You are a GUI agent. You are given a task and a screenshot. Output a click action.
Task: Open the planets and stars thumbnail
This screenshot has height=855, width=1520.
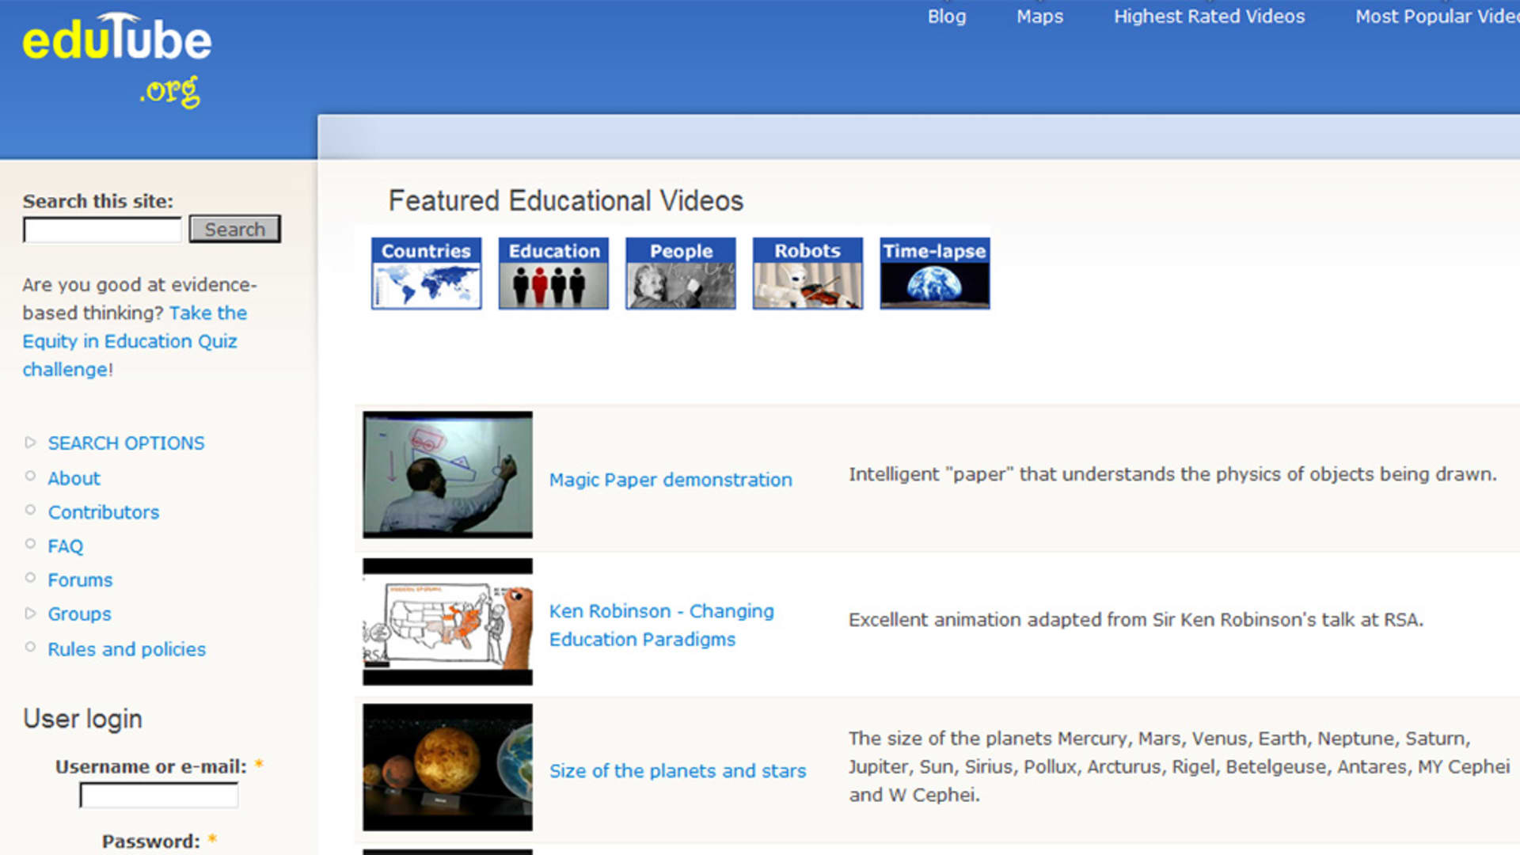click(x=447, y=767)
